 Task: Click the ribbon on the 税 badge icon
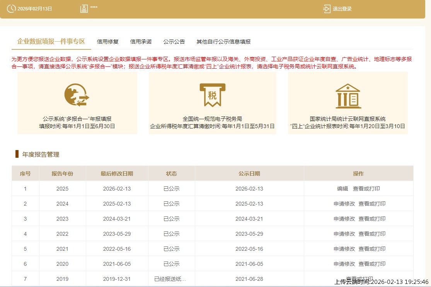[x=212, y=101]
